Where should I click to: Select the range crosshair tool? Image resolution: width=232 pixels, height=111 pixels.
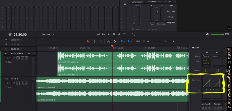(94, 41)
